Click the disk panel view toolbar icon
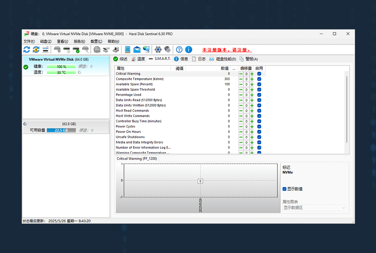The image size is (376, 253). (x=45, y=50)
